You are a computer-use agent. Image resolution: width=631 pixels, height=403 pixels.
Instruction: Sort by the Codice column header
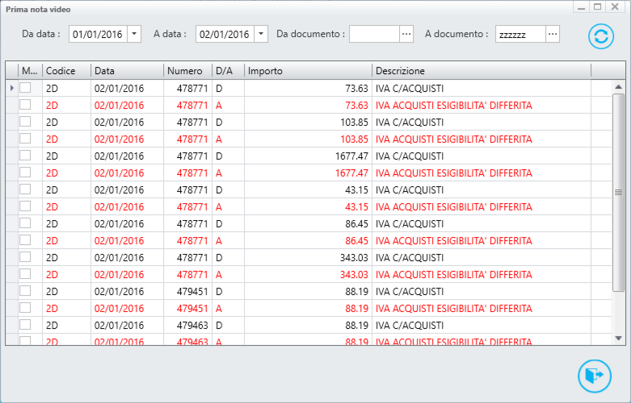coord(65,71)
